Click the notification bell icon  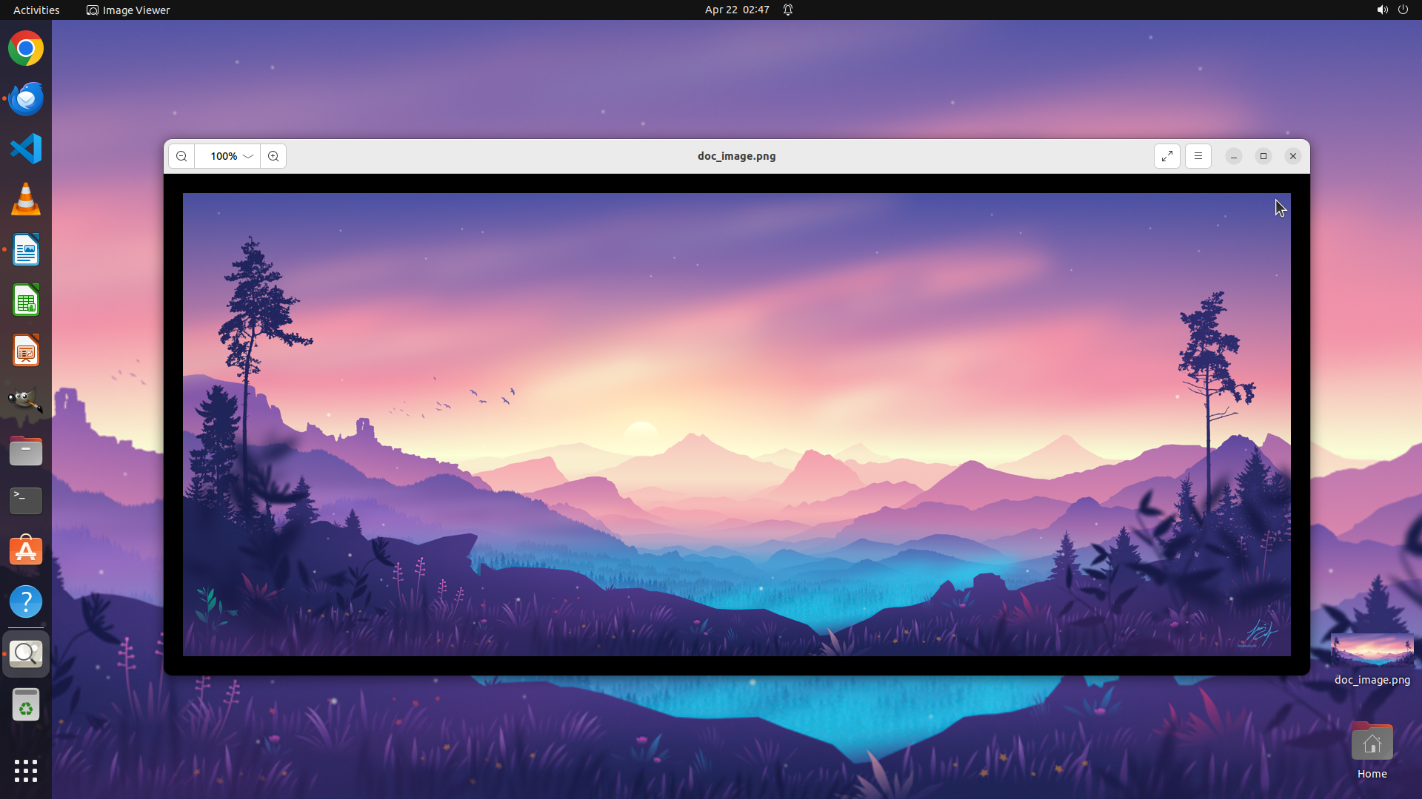tap(788, 10)
